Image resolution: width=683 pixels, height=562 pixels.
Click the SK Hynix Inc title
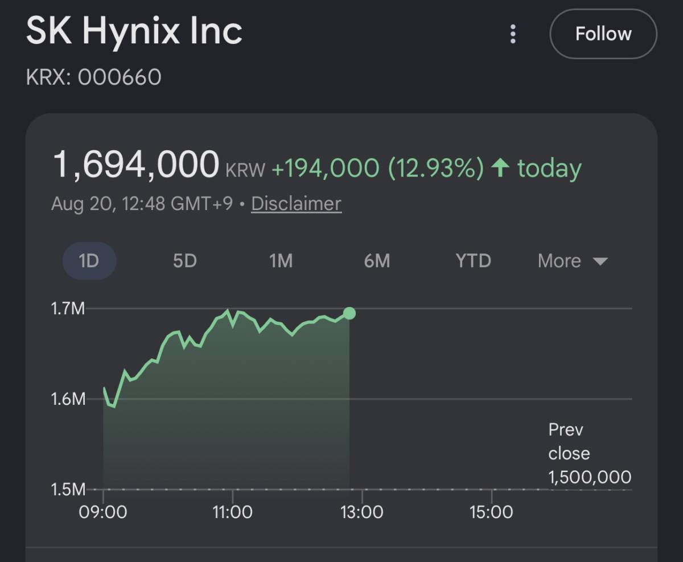click(x=134, y=31)
